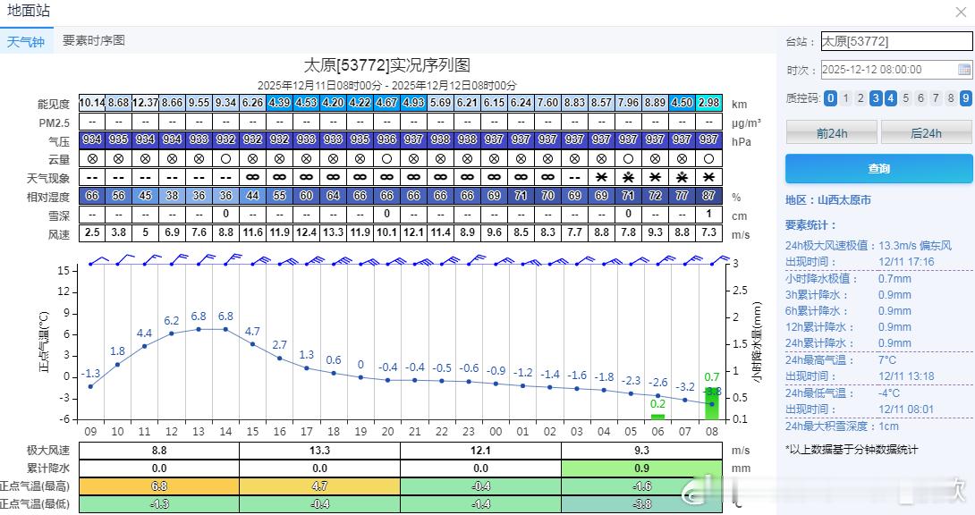Screen dimensions: 975x515
Task: Click the 正点气温(最高) cell showing -1.6
Action: click(x=641, y=486)
